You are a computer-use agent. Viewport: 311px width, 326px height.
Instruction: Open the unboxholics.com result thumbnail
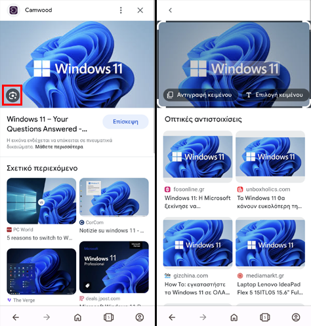[270, 157]
